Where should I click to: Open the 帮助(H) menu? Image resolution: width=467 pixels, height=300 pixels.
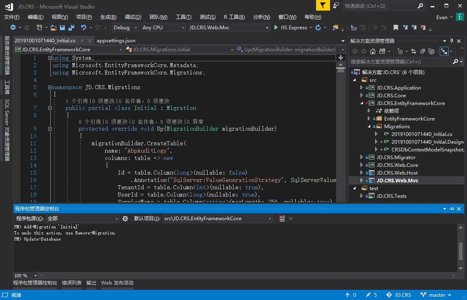(313, 17)
